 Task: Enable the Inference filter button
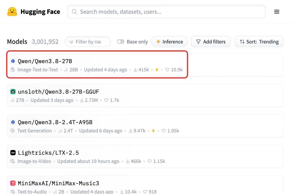169,42
